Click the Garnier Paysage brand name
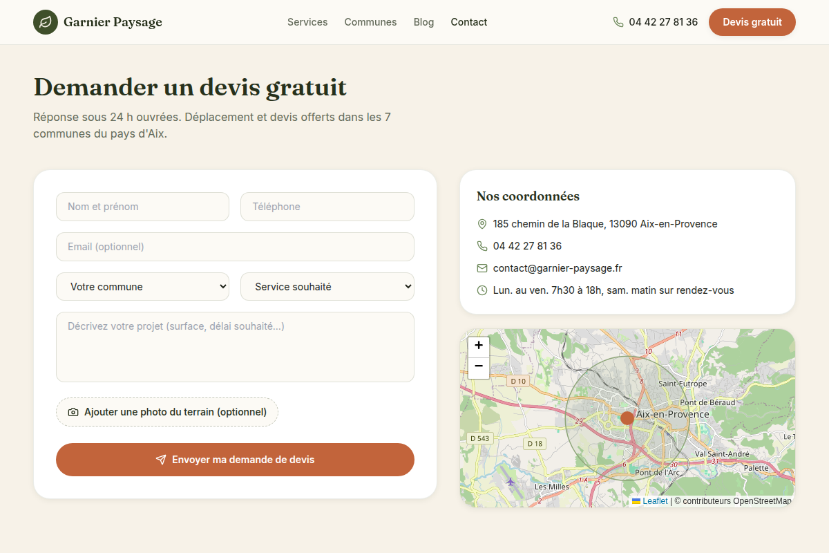The image size is (829, 553). tap(113, 22)
